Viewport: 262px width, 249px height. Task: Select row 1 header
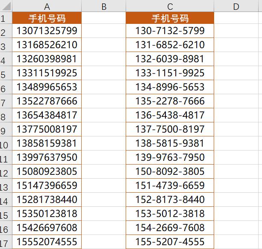coord(6,18)
